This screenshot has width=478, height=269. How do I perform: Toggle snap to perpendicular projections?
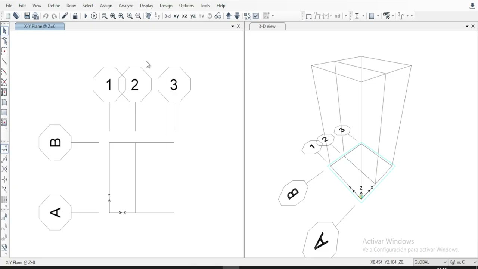tap(4, 179)
